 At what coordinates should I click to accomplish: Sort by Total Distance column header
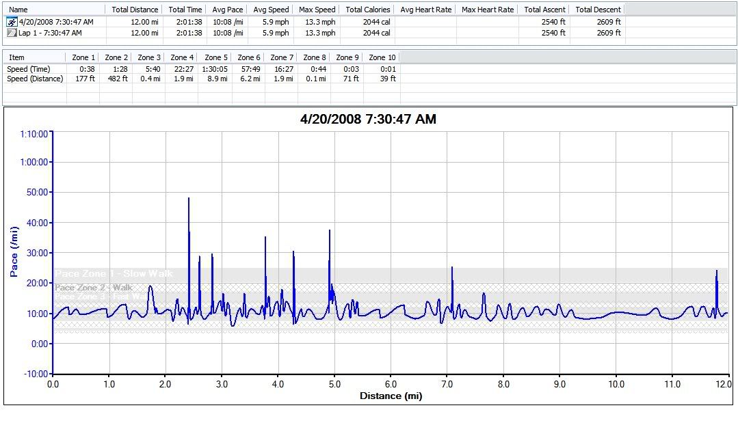[x=135, y=10]
